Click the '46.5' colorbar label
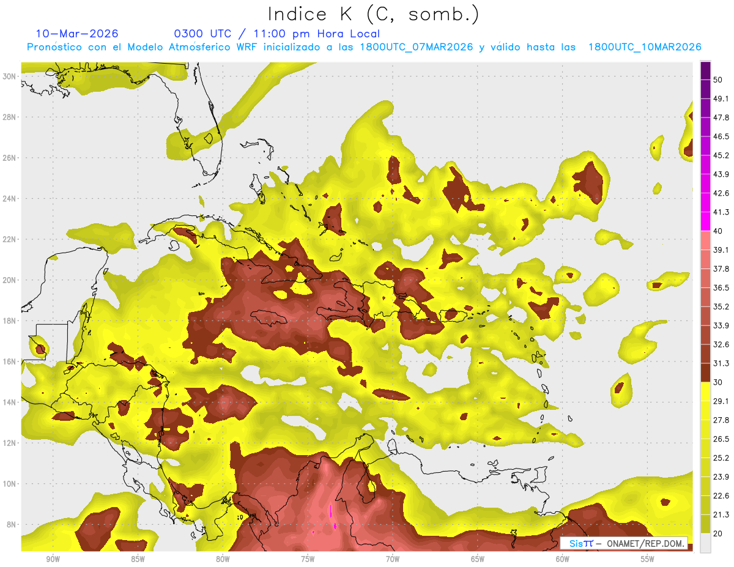734x567 pixels. click(x=721, y=136)
